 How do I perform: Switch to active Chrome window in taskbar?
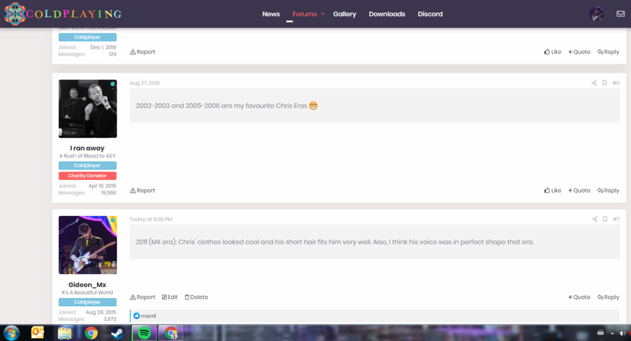tap(170, 333)
